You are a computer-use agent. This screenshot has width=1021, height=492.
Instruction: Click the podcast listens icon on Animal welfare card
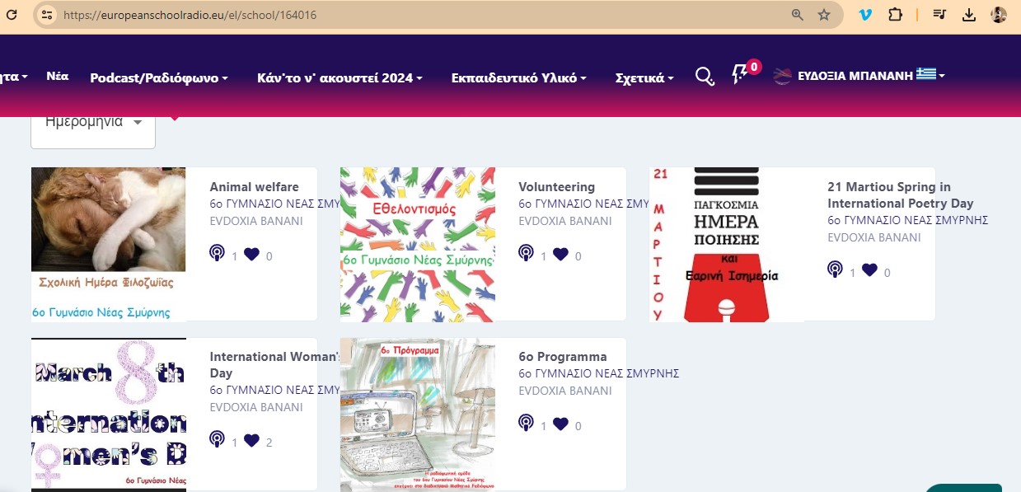217,254
